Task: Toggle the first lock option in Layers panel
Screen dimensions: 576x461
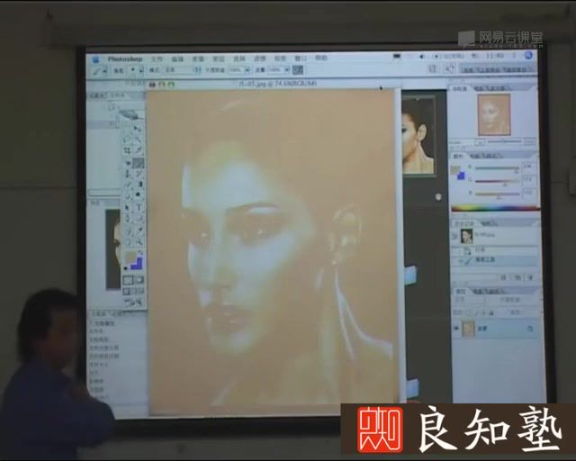Action: [x=468, y=312]
